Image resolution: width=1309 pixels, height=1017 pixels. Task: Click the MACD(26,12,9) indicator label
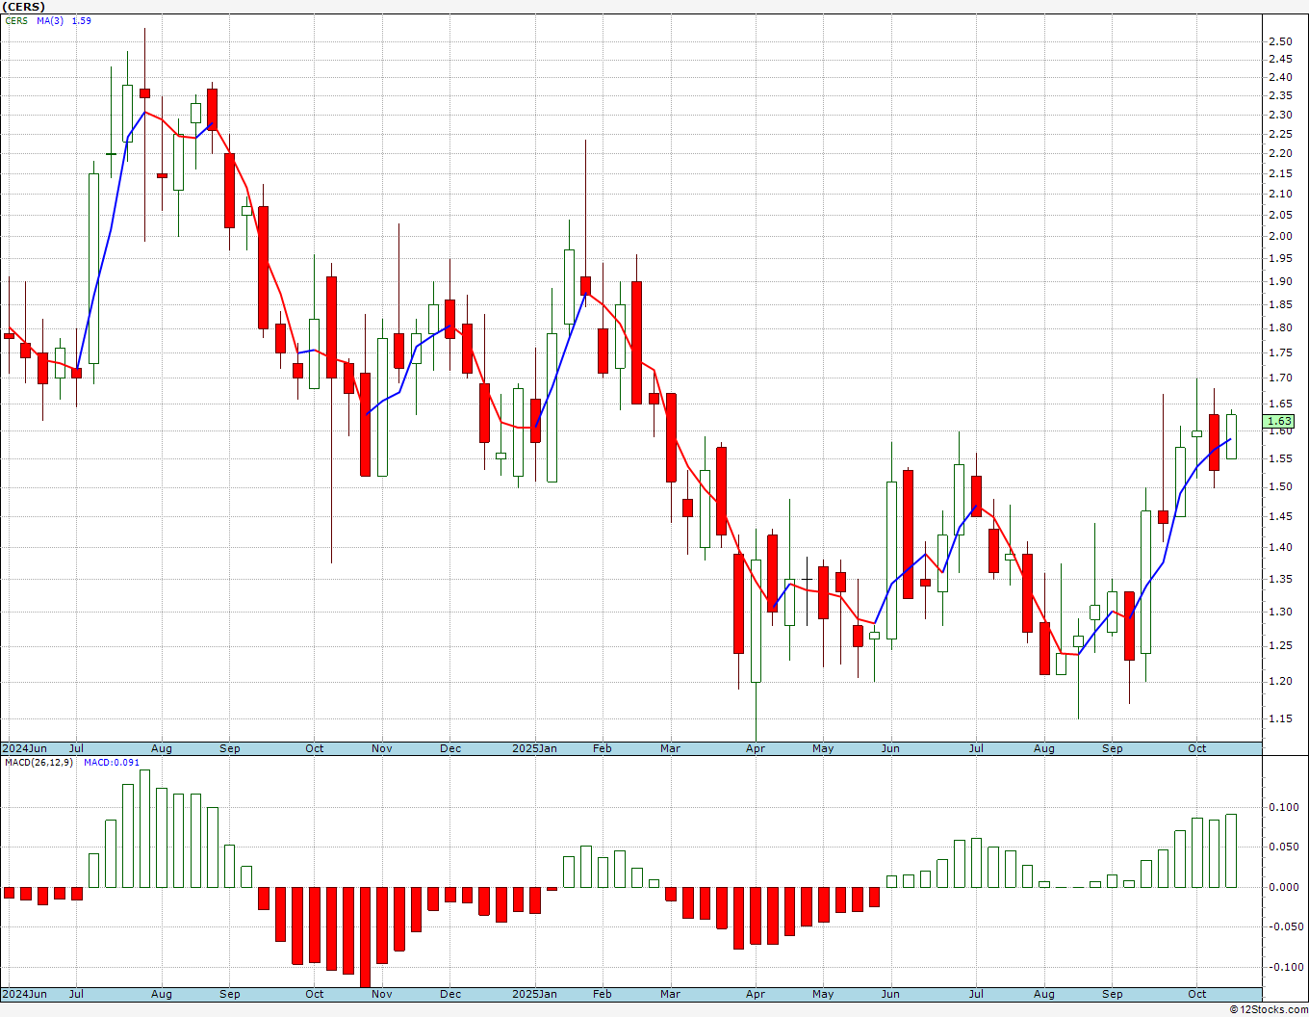[38, 762]
